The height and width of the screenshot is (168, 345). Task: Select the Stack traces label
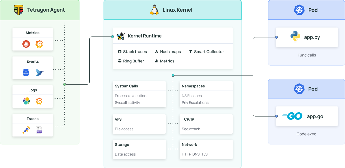(x=135, y=52)
